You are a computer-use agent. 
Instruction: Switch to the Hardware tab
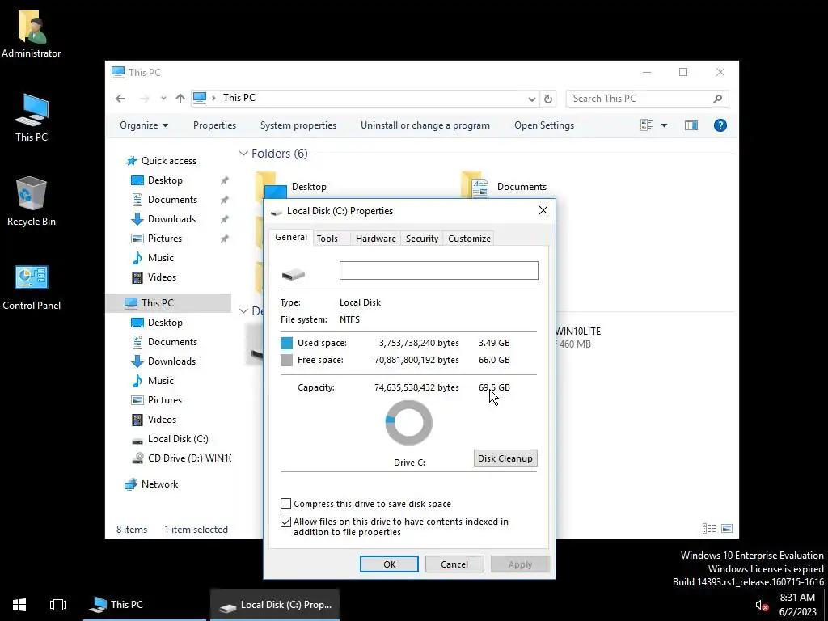tap(375, 239)
